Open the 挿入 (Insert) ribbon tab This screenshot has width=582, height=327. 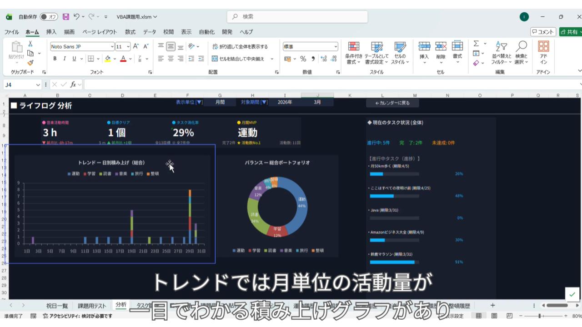51,32
